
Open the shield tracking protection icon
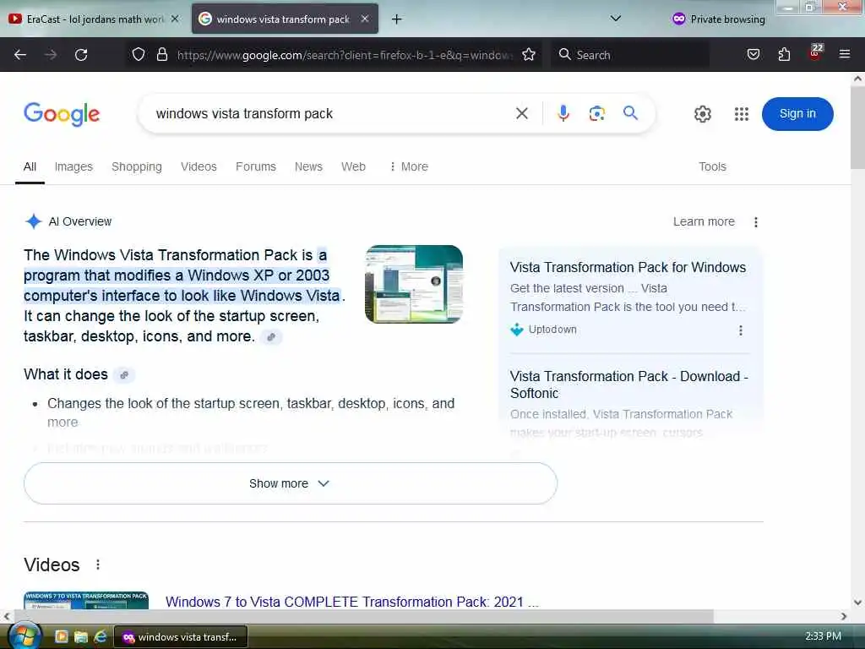139,54
